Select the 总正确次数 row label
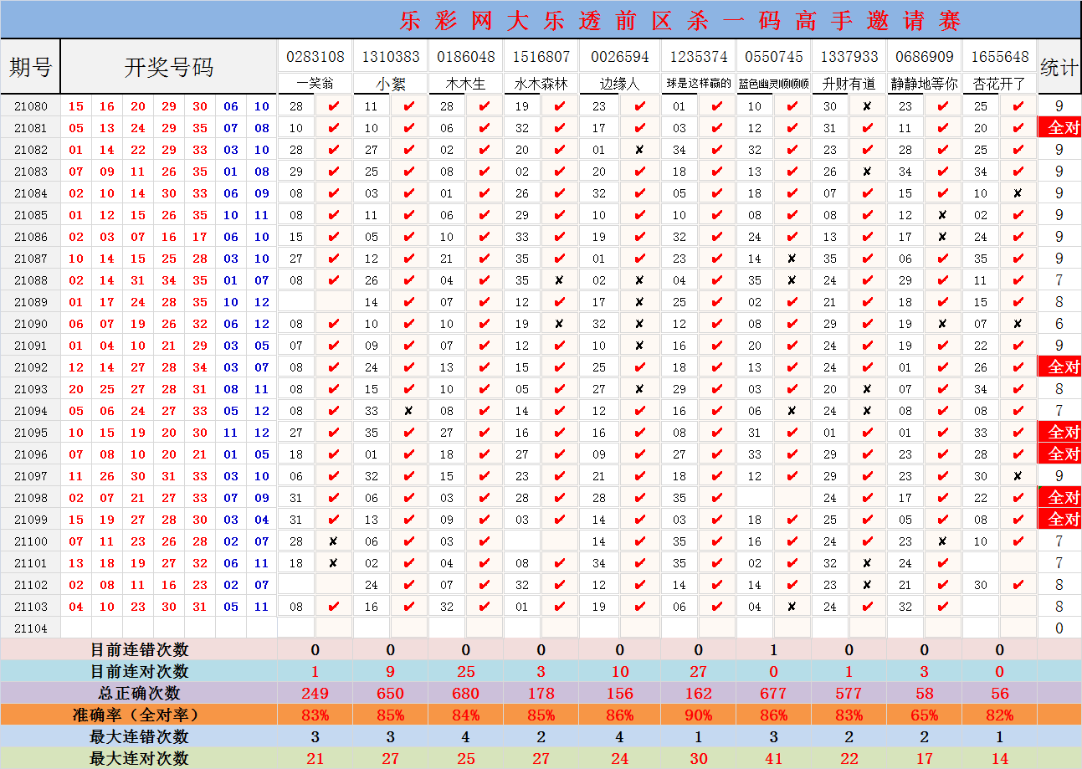Viewport: 1082px width, 769px height. (139, 693)
